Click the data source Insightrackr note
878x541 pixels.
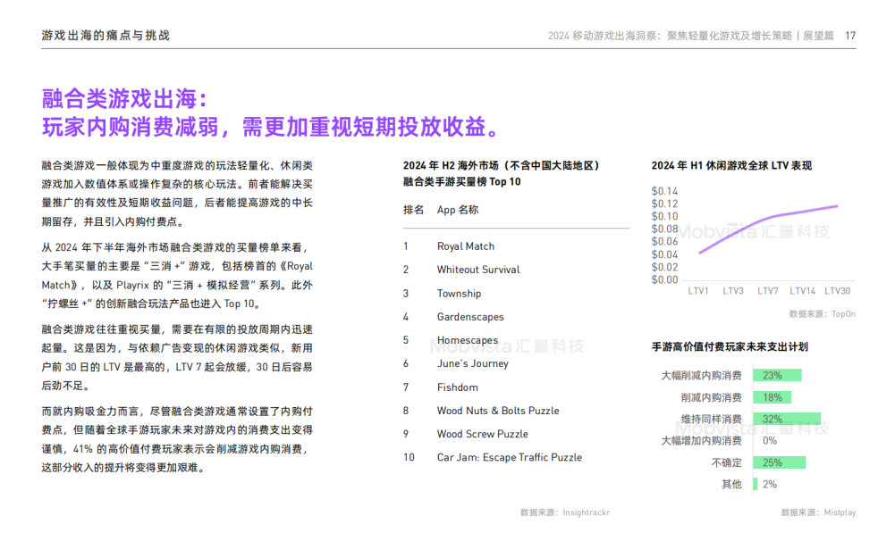(565, 512)
